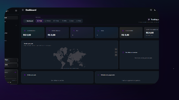Click 'Nenhuma venda geolocalizada' text
Viewport: 179px width, 100px height.
pos(143,58)
